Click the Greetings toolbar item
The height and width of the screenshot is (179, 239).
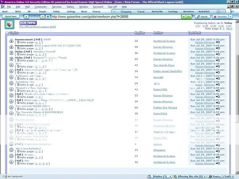click(173, 12)
